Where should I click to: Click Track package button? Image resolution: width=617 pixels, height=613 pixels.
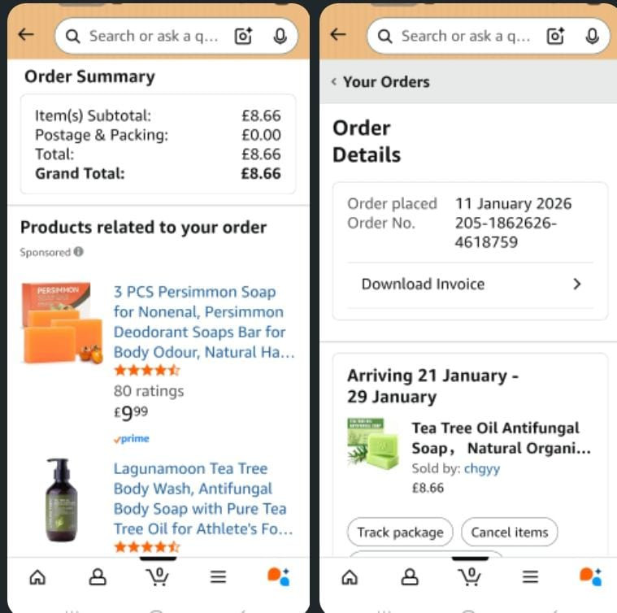[x=400, y=533]
